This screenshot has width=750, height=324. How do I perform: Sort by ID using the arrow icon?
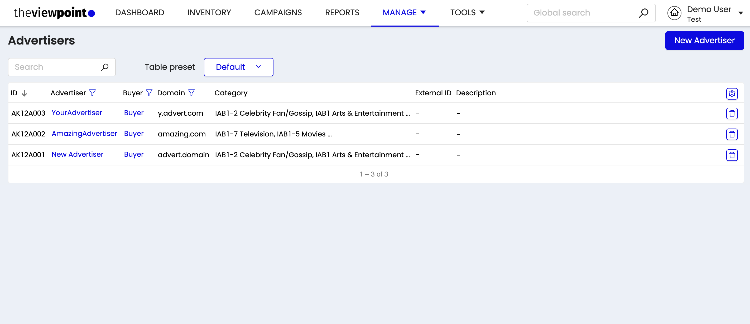tap(25, 93)
